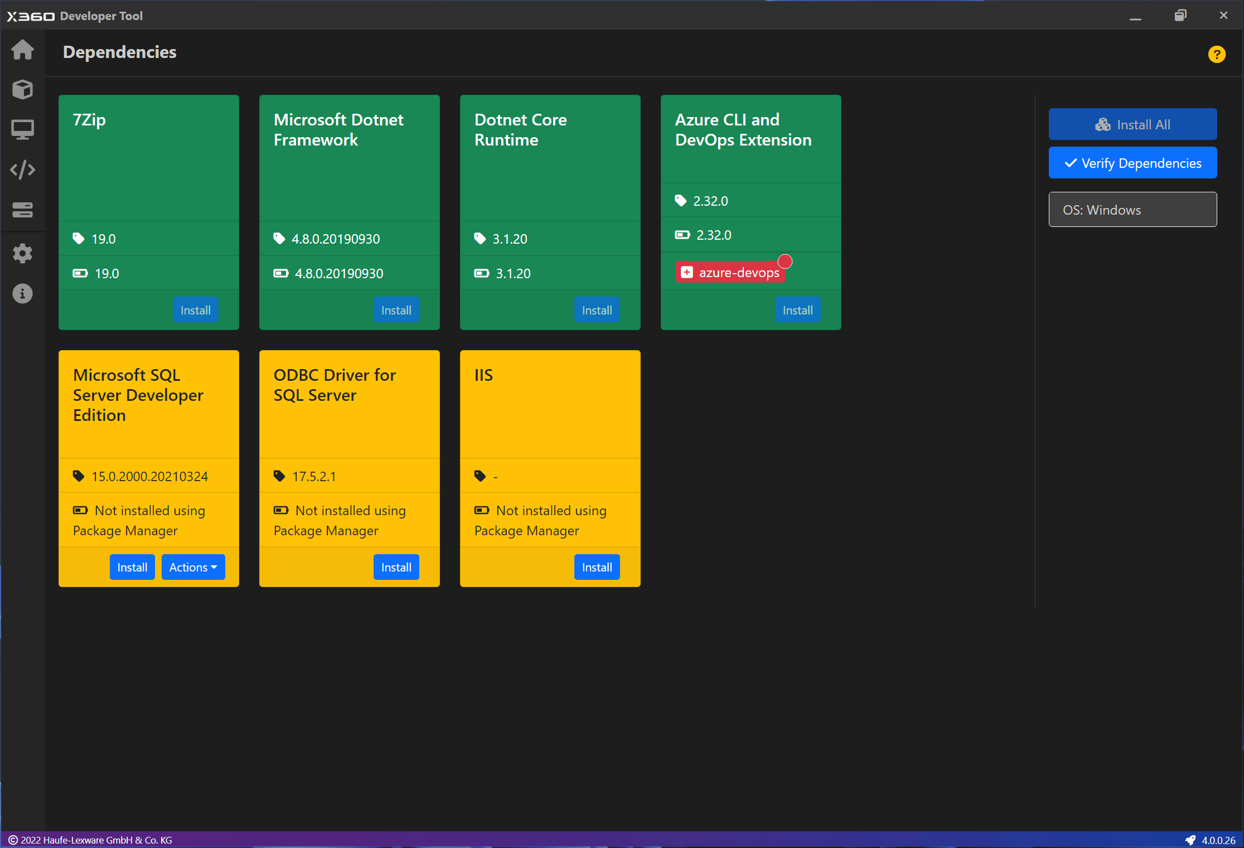
Task: Install Dotnet Core Runtime
Action: (597, 310)
